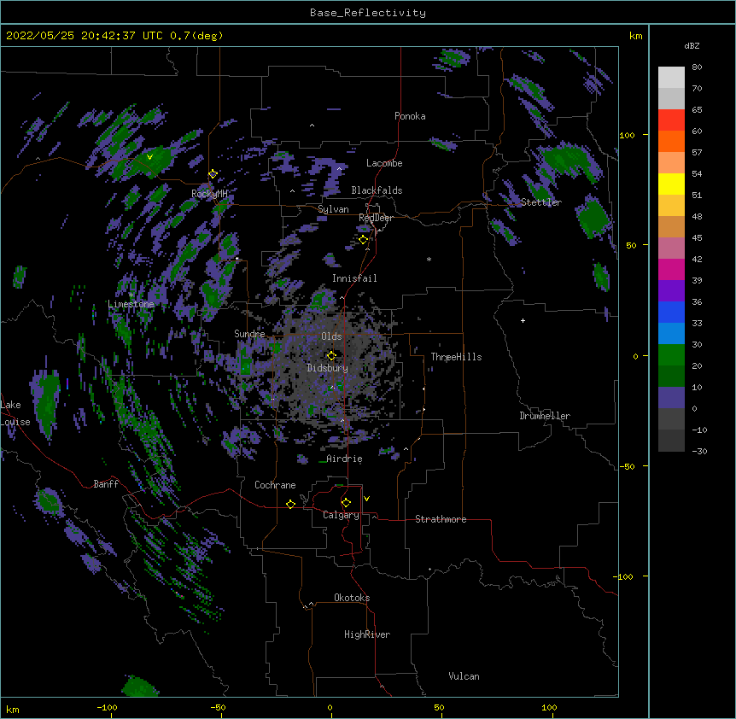Click the Sylvan label

(x=333, y=209)
